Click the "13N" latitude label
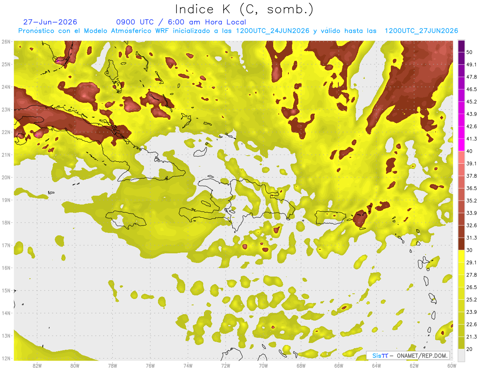The image size is (480, 371). click(x=6, y=336)
